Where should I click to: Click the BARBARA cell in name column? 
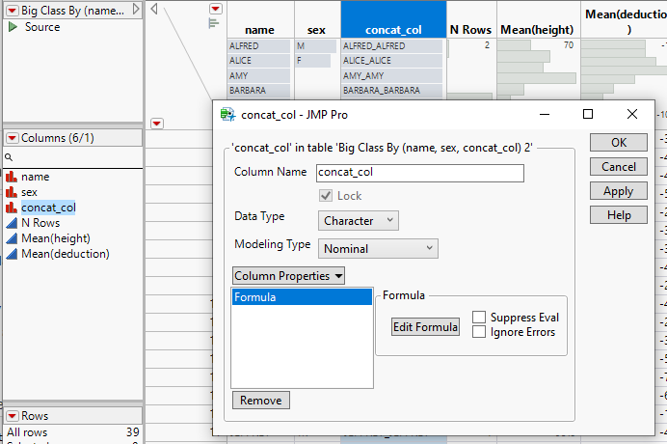tap(258, 91)
